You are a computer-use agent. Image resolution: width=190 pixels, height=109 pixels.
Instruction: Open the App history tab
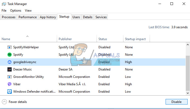pos(48,17)
